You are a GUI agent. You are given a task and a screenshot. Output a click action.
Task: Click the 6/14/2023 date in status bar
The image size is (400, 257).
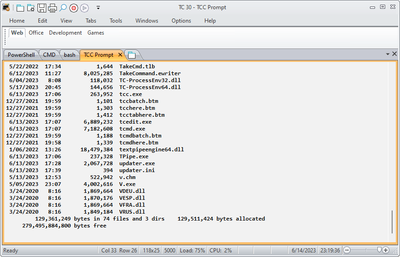click(x=303, y=251)
